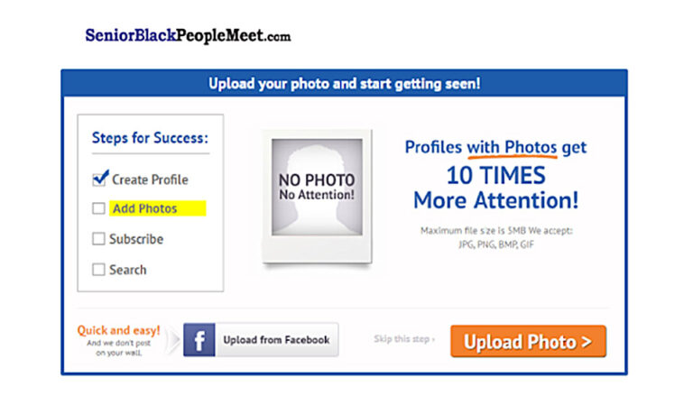Check the Subscribe checkbox

coord(98,239)
